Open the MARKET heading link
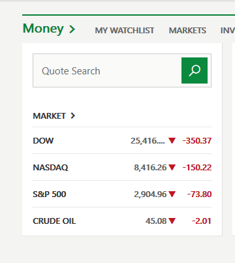 49,116
